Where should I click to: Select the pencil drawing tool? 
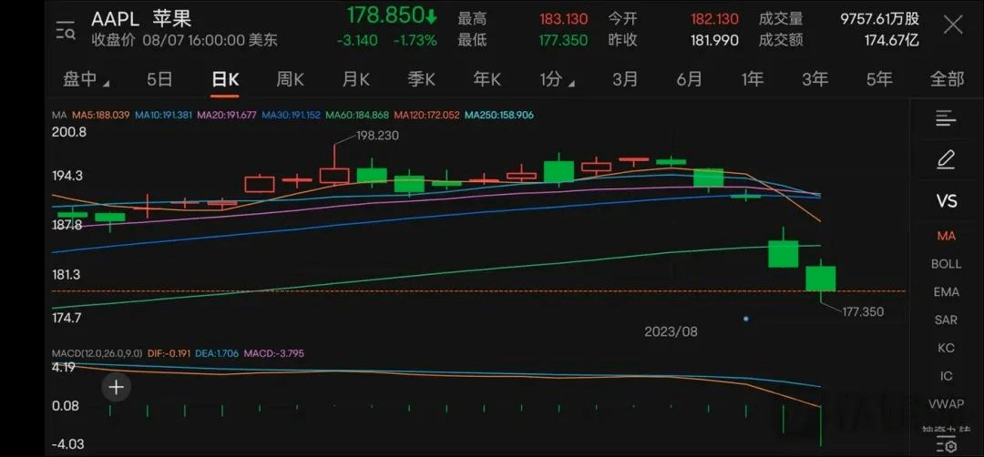(946, 160)
